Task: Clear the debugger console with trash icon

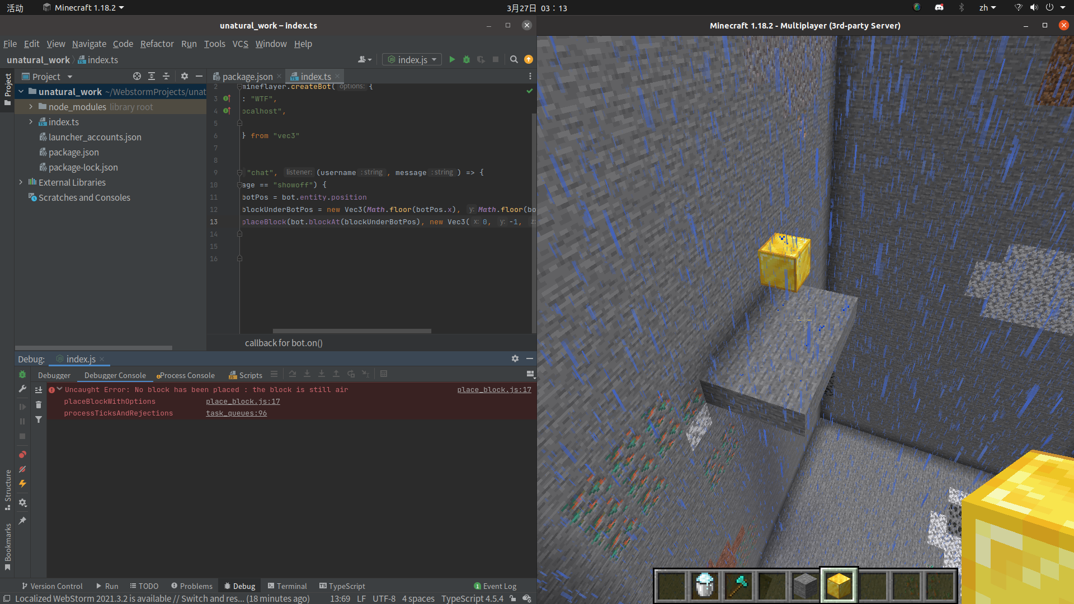Action: [x=39, y=404]
